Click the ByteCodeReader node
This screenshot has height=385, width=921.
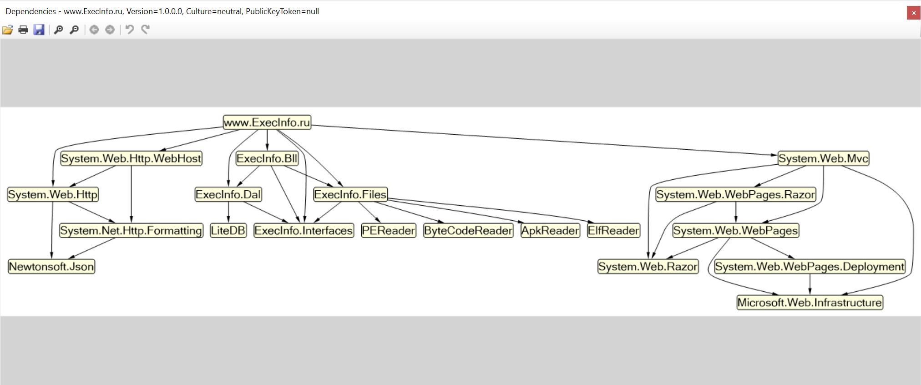pyautogui.click(x=468, y=230)
